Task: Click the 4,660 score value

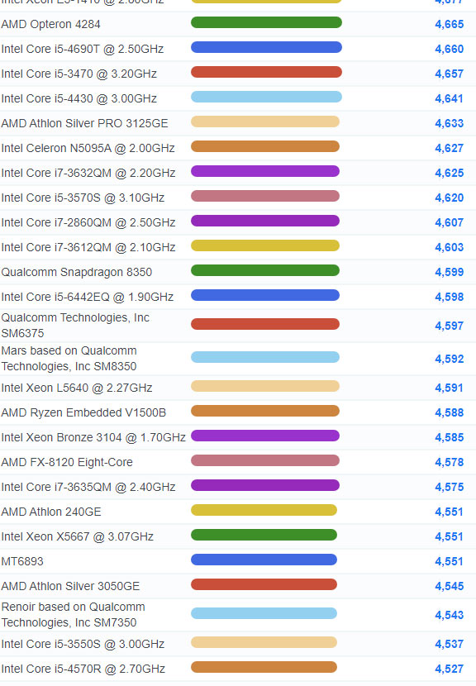Action: [450, 49]
